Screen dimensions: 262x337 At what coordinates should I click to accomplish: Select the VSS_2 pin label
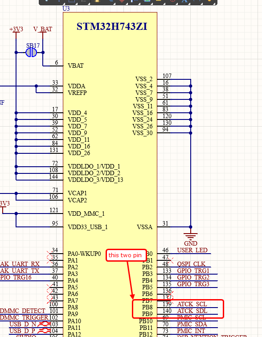pos(144,79)
